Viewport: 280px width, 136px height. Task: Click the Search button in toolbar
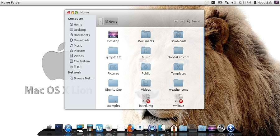coord(194,21)
